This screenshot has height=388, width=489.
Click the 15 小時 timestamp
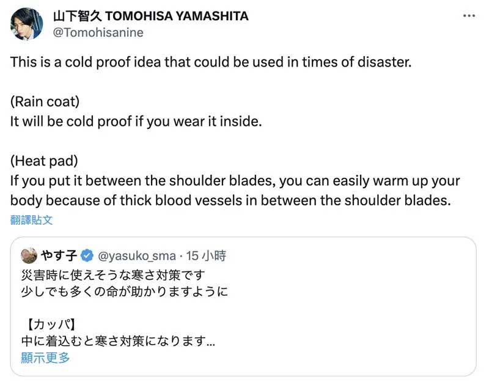[x=206, y=255]
